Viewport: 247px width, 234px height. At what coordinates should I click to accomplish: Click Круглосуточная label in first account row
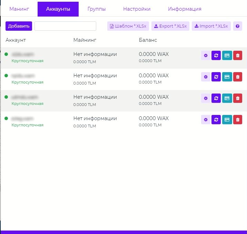tap(27, 61)
